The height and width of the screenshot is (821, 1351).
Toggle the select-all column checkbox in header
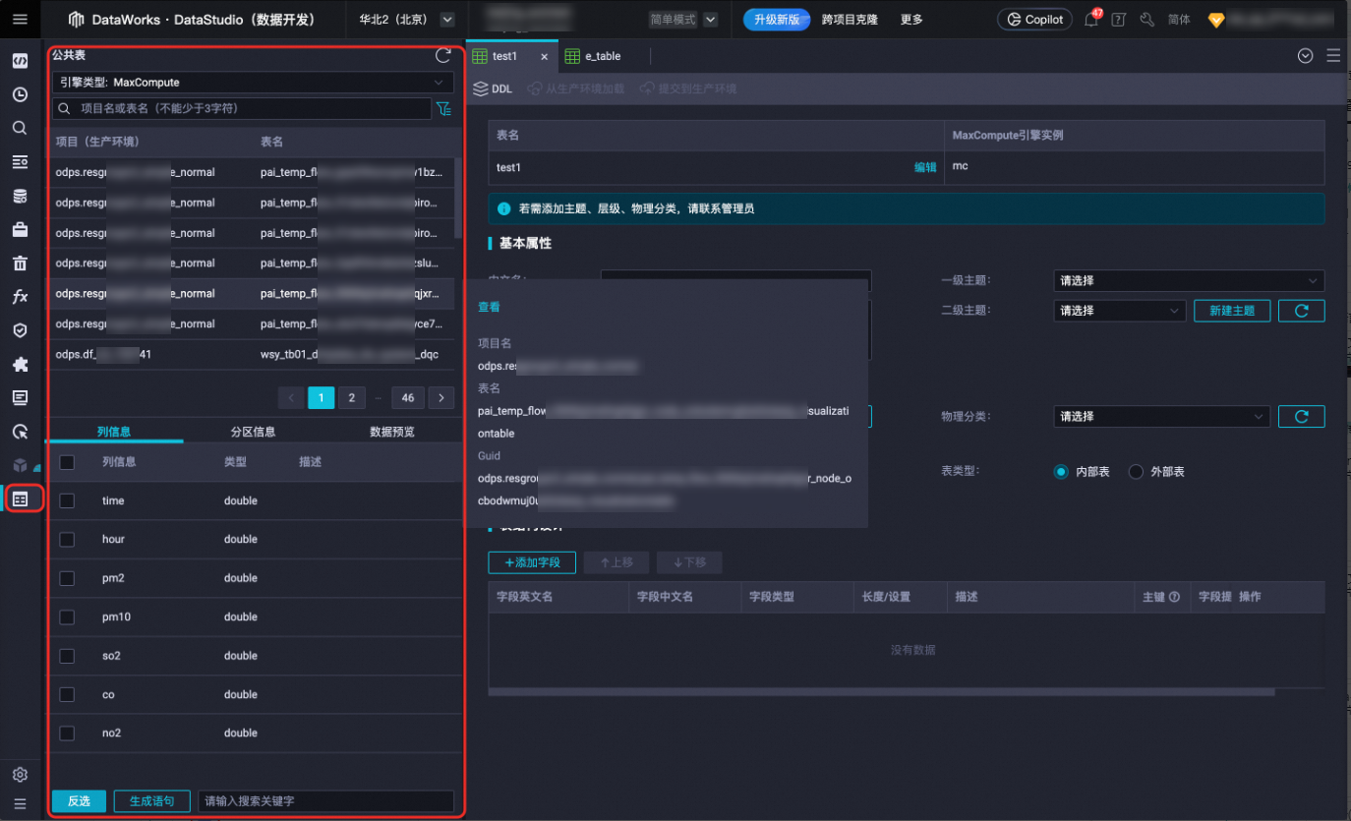(67, 462)
